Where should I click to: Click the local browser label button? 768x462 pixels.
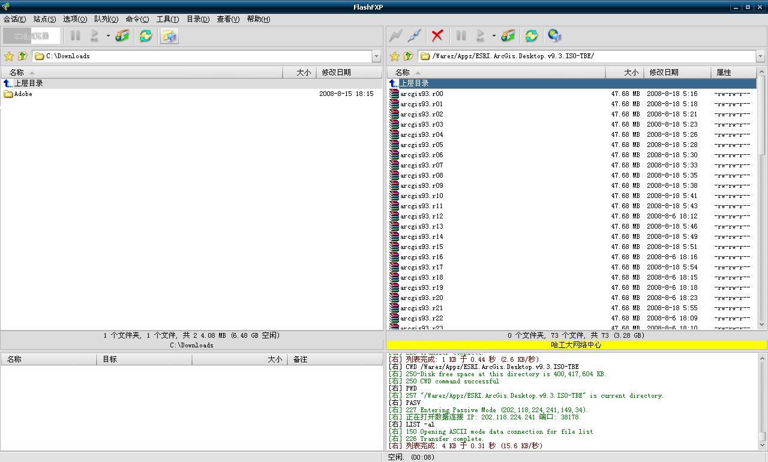pyautogui.click(x=31, y=36)
